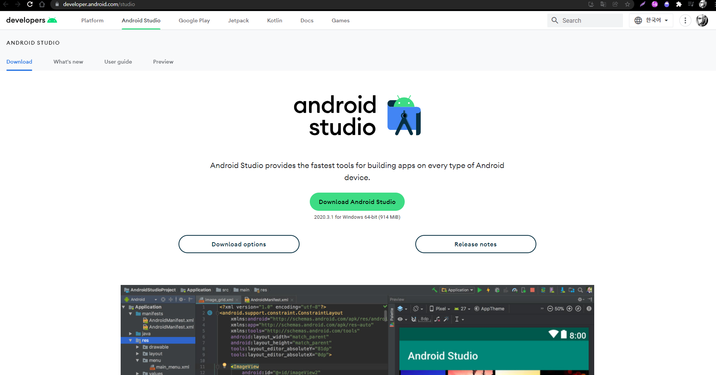Open the 한국어 language dropdown
Image resolution: width=716 pixels, height=375 pixels.
click(651, 20)
